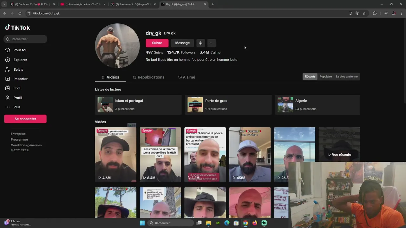Viewport: 406px width, 228px height.
Task: Open the Perte de gras playlist
Action: [228, 104]
